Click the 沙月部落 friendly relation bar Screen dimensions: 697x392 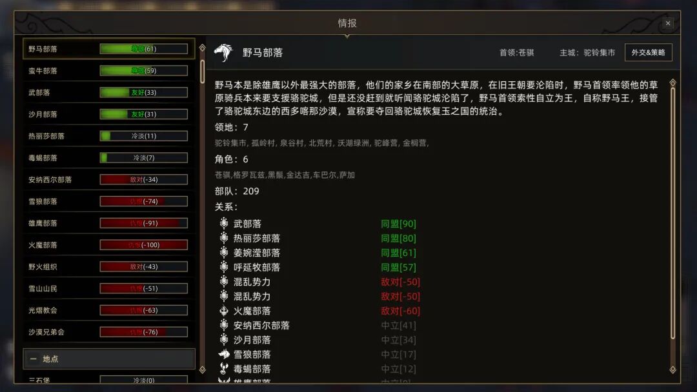pos(143,114)
